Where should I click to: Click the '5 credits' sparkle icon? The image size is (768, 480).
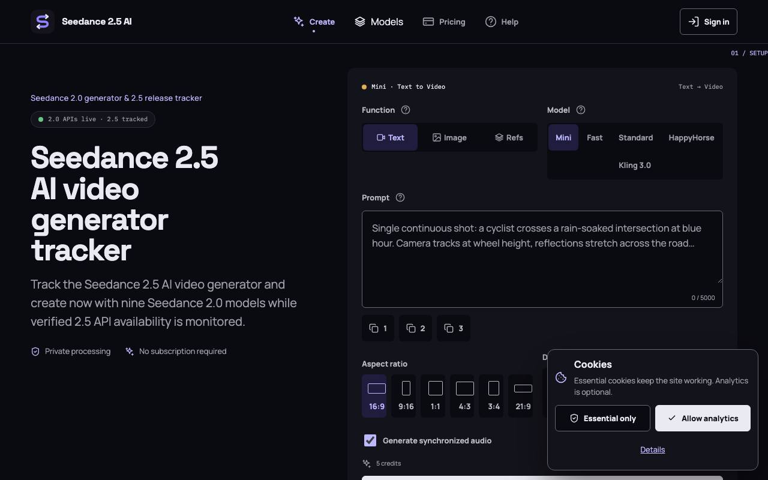367,463
